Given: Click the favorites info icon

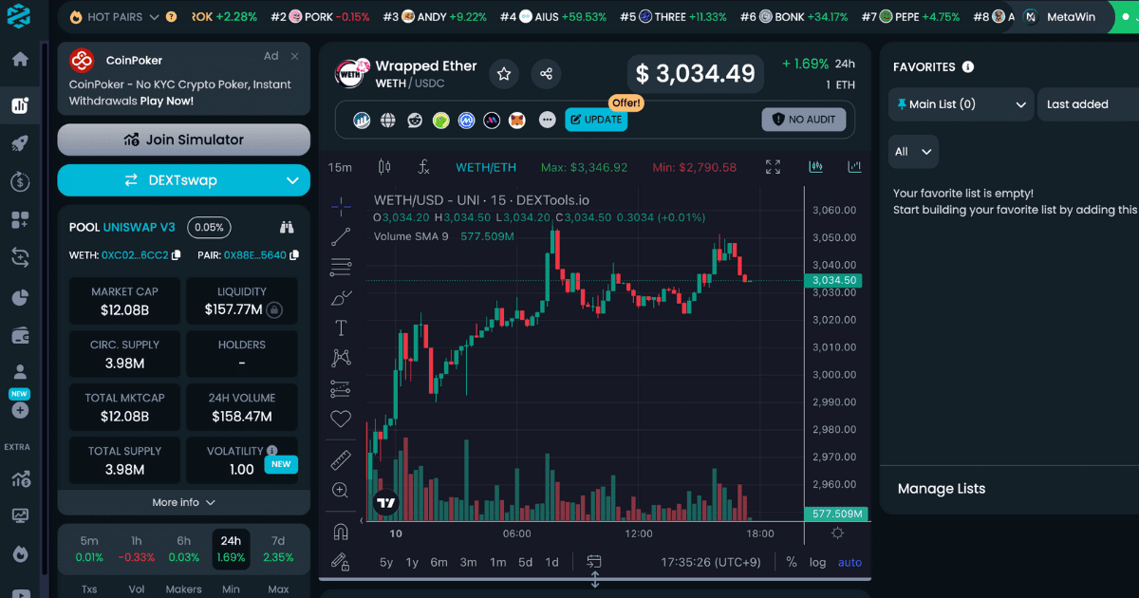Looking at the screenshot, I should pyautogui.click(x=968, y=67).
